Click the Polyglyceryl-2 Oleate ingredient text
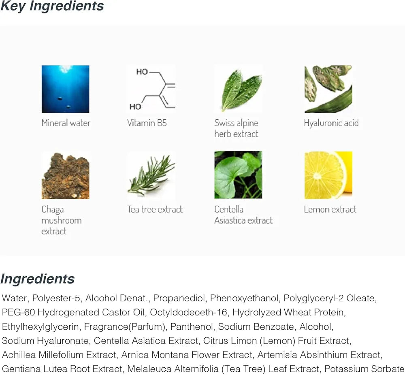Viewport: 405px width, 375px height. [x=330, y=298]
